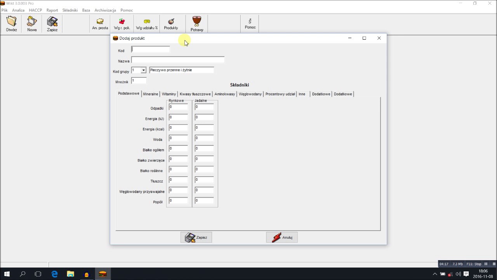Open the volume control in system tray
Image resolution: width=497 pixels, height=280 pixels.
click(x=458, y=274)
